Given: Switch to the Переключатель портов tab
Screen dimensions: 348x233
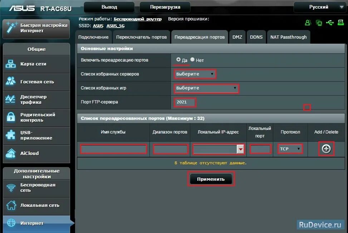Looking at the screenshot, I should click(x=141, y=37).
